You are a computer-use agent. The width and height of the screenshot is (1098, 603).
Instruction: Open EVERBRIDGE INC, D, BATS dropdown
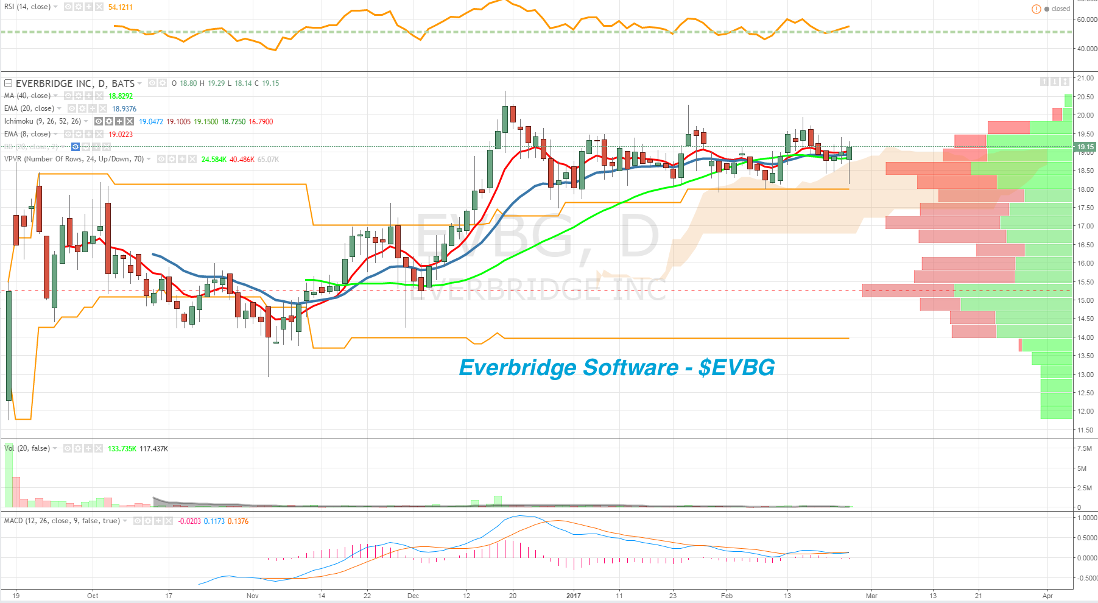click(140, 83)
